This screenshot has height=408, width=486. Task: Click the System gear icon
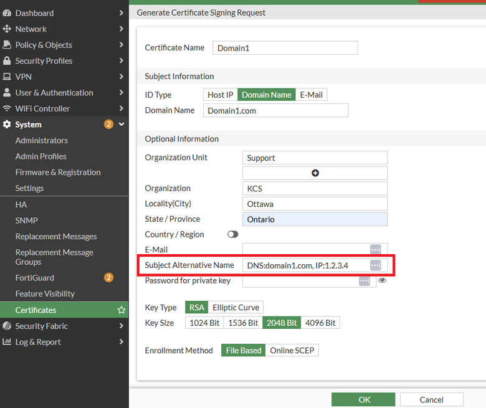click(7, 125)
